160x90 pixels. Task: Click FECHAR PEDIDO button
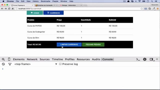click(x=93, y=44)
